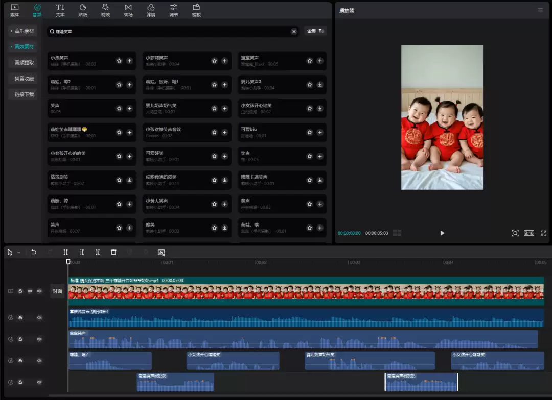This screenshot has height=400, width=552.
Task: Open the 转场 transitions tab
Action: point(128,10)
